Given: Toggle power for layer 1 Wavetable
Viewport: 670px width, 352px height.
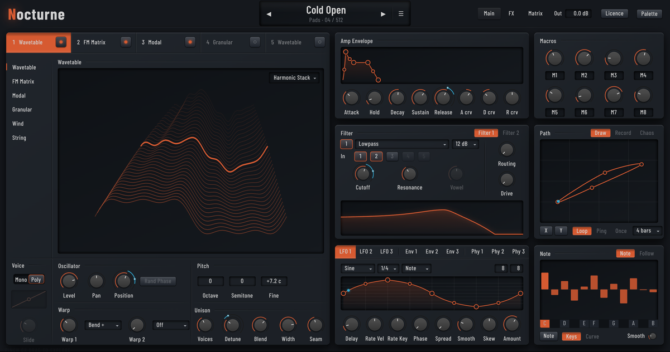Looking at the screenshot, I should (61, 42).
